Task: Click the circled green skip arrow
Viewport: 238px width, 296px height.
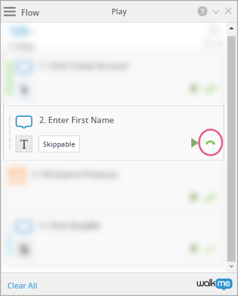Action: [210, 142]
